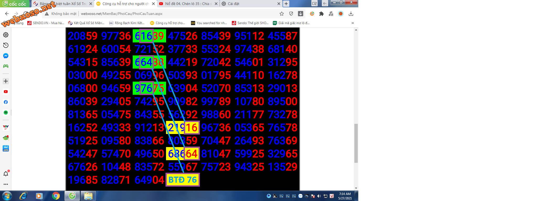The width and height of the screenshot is (544, 201).
Task: Open the Tiki shortcut in sidebar
Action: coord(6,148)
